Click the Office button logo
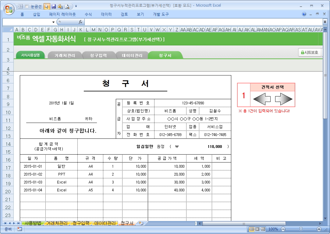This screenshot has width=330, height=234. 9,9
